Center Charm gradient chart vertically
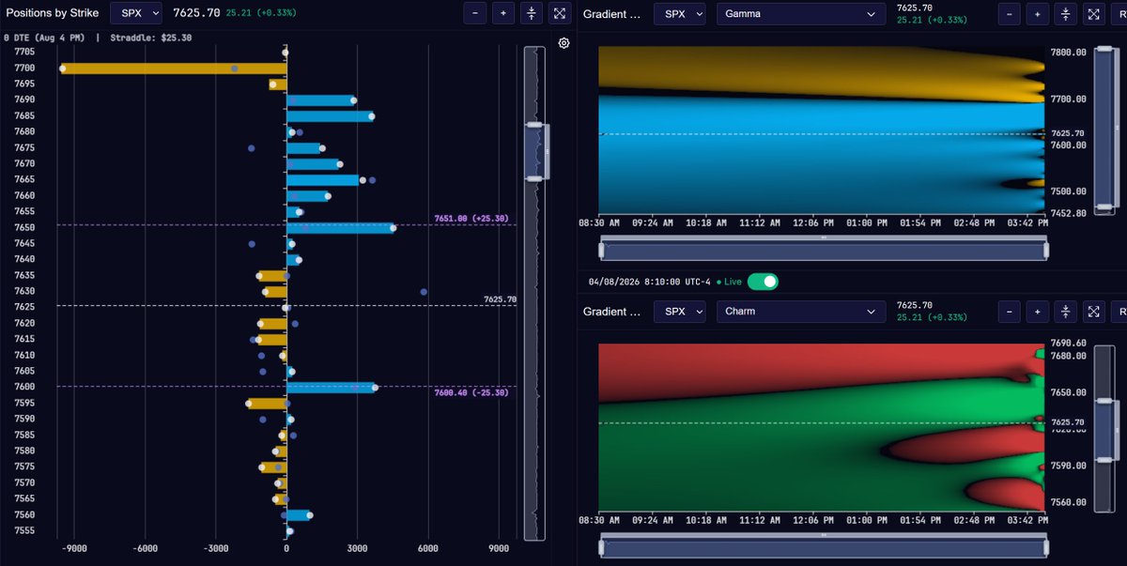Viewport: 1127px width, 566px height. 1065,312
